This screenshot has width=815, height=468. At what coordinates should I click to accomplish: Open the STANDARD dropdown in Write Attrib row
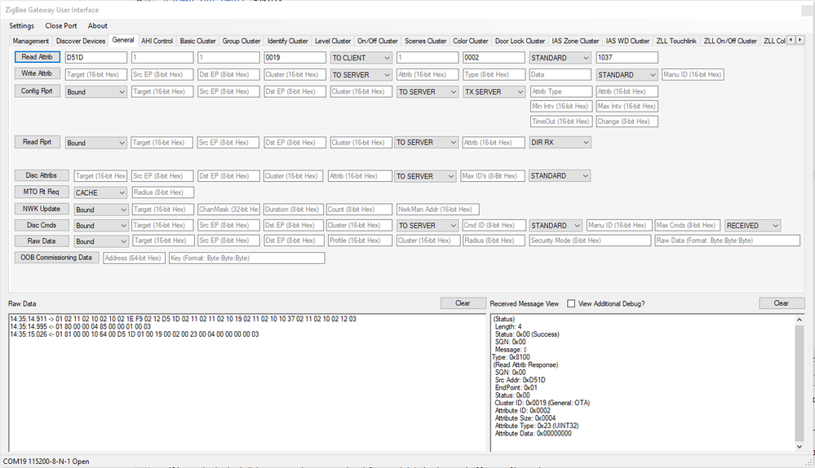627,75
